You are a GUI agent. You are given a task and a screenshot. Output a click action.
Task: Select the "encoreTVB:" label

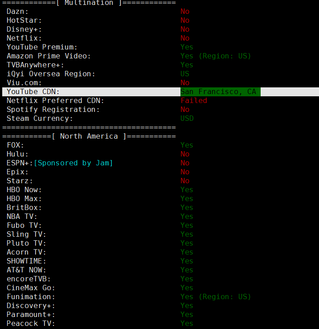[x=29, y=279]
